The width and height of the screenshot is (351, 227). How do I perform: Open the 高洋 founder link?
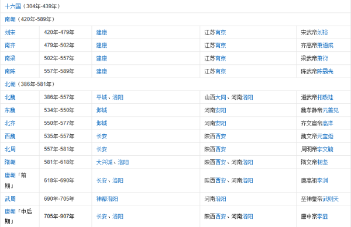point(328,123)
